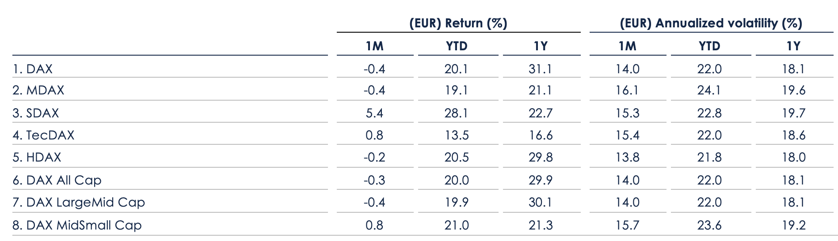This screenshot has height=241, width=838.
Task: Click HDAX 1M volatility value 13.8
Action: coord(627,158)
